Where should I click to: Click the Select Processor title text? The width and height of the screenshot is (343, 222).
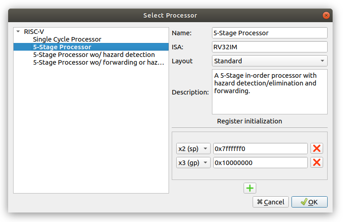coord(170,15)
